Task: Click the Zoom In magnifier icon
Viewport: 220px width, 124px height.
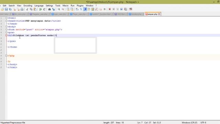Action: [59, 9]
